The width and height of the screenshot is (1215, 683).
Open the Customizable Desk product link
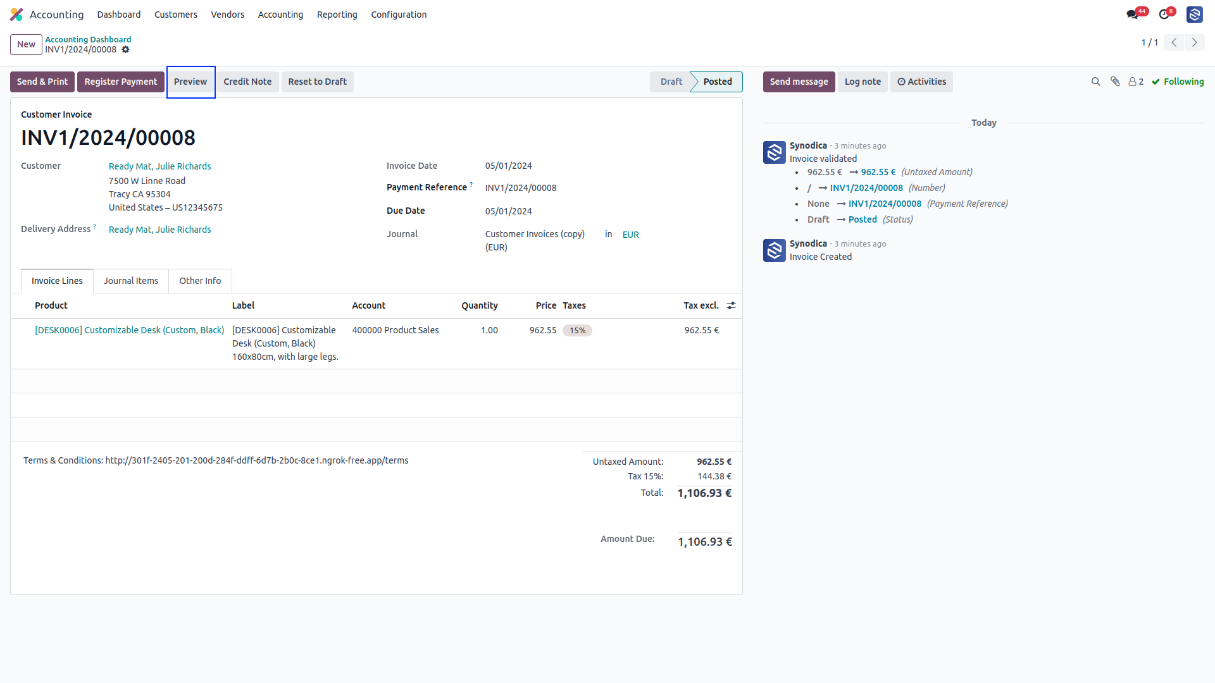click(130, 330)
